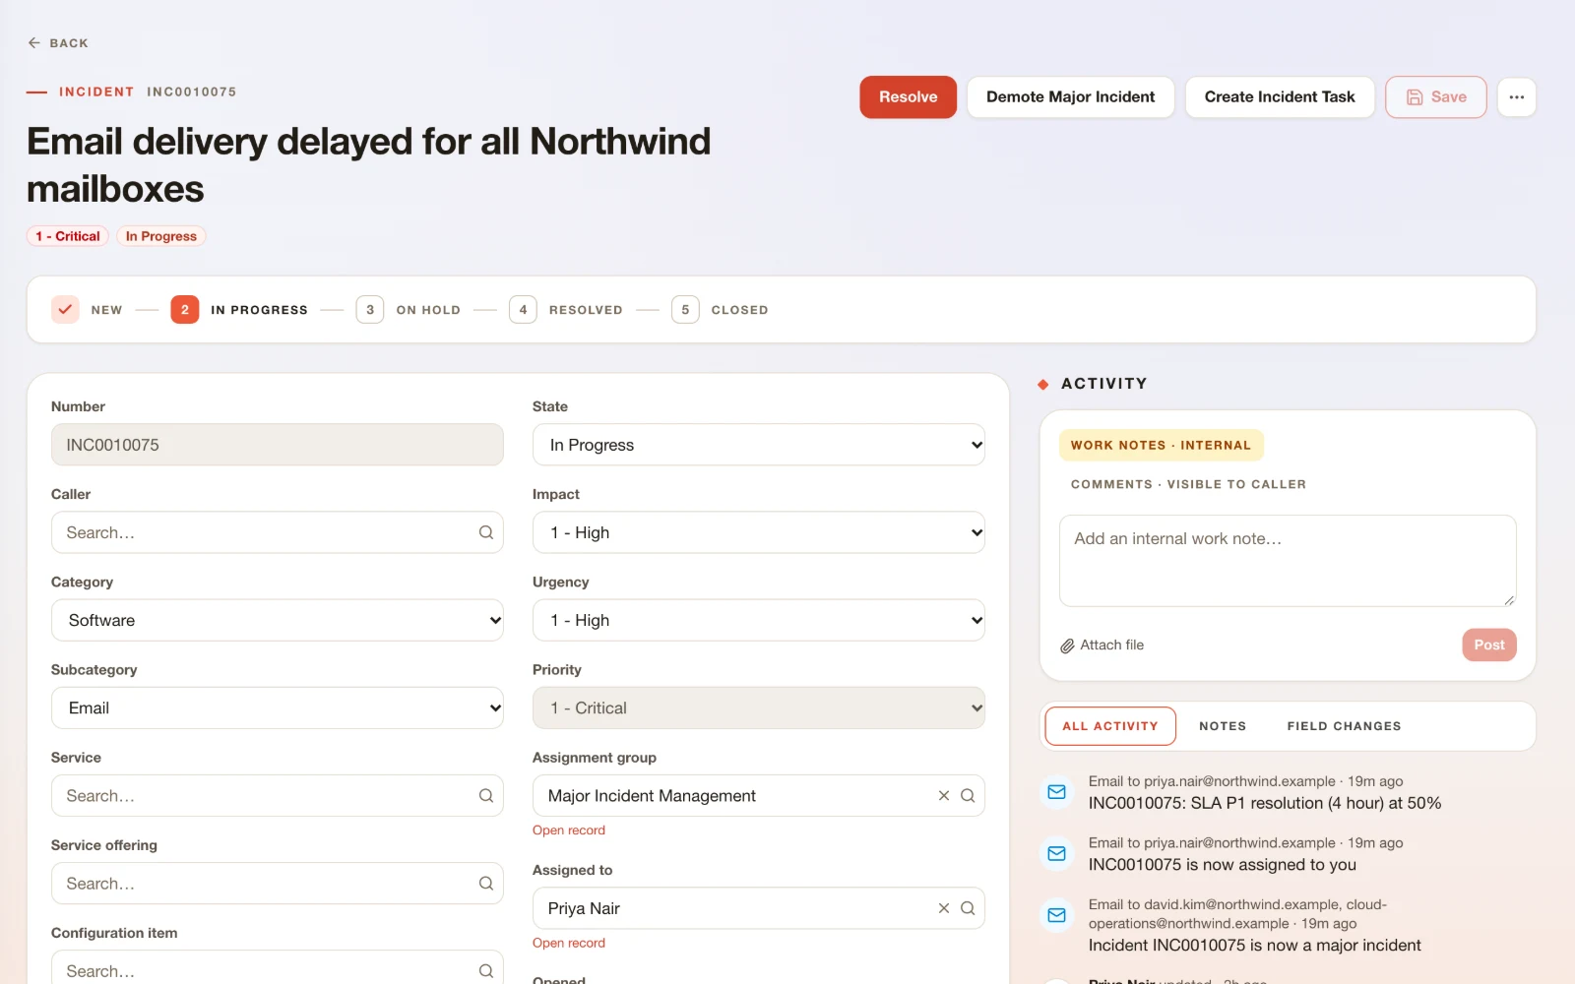Post the work note
The height and width of the screenshot is (984, 1575).
coord(1489,646)
